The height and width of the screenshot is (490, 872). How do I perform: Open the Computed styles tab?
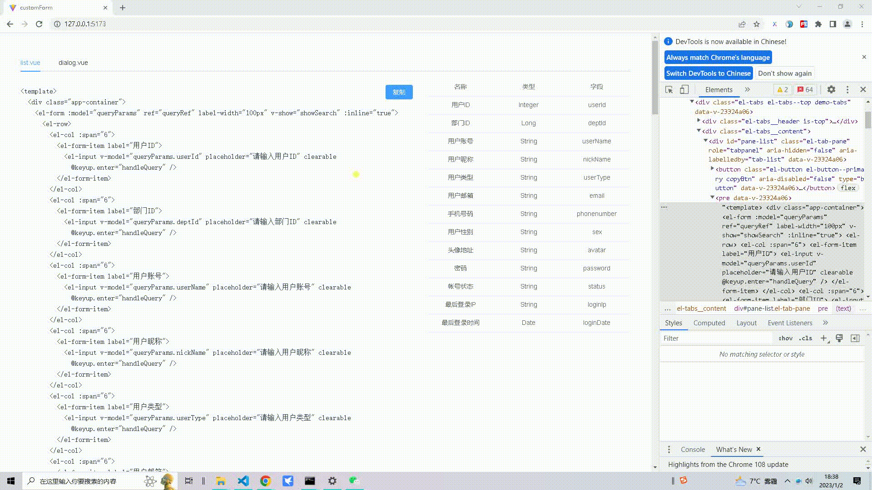point(709,323)
